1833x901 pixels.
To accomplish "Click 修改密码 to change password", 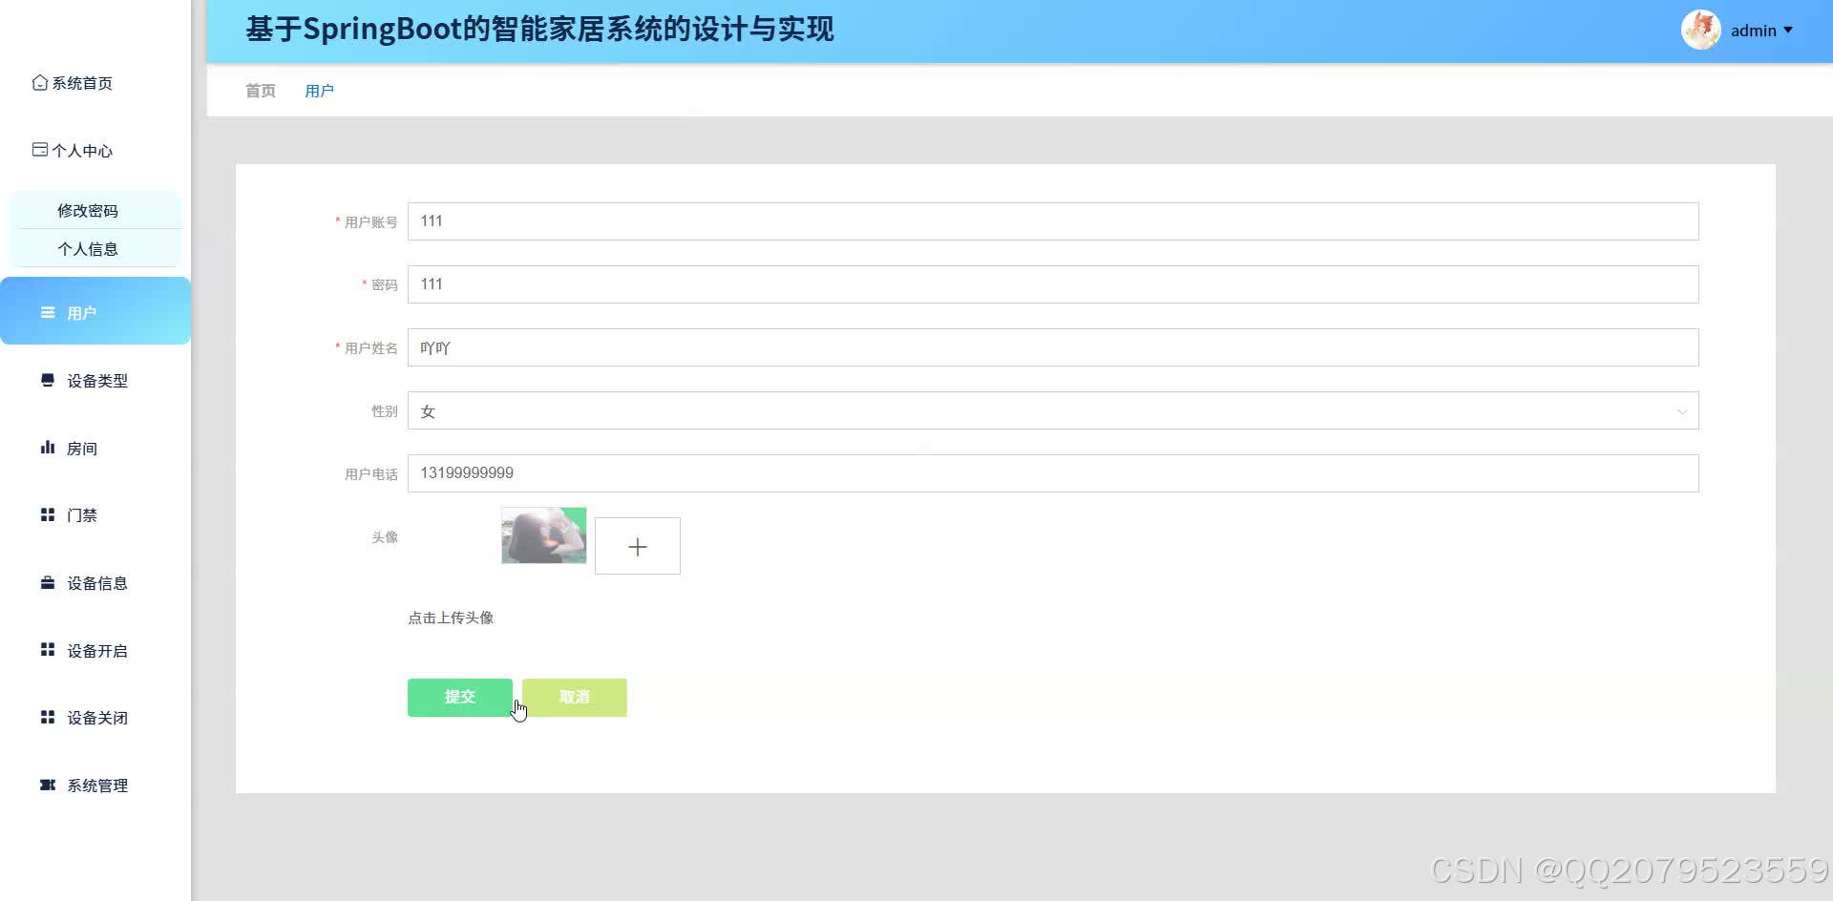I will pos(87,210).
